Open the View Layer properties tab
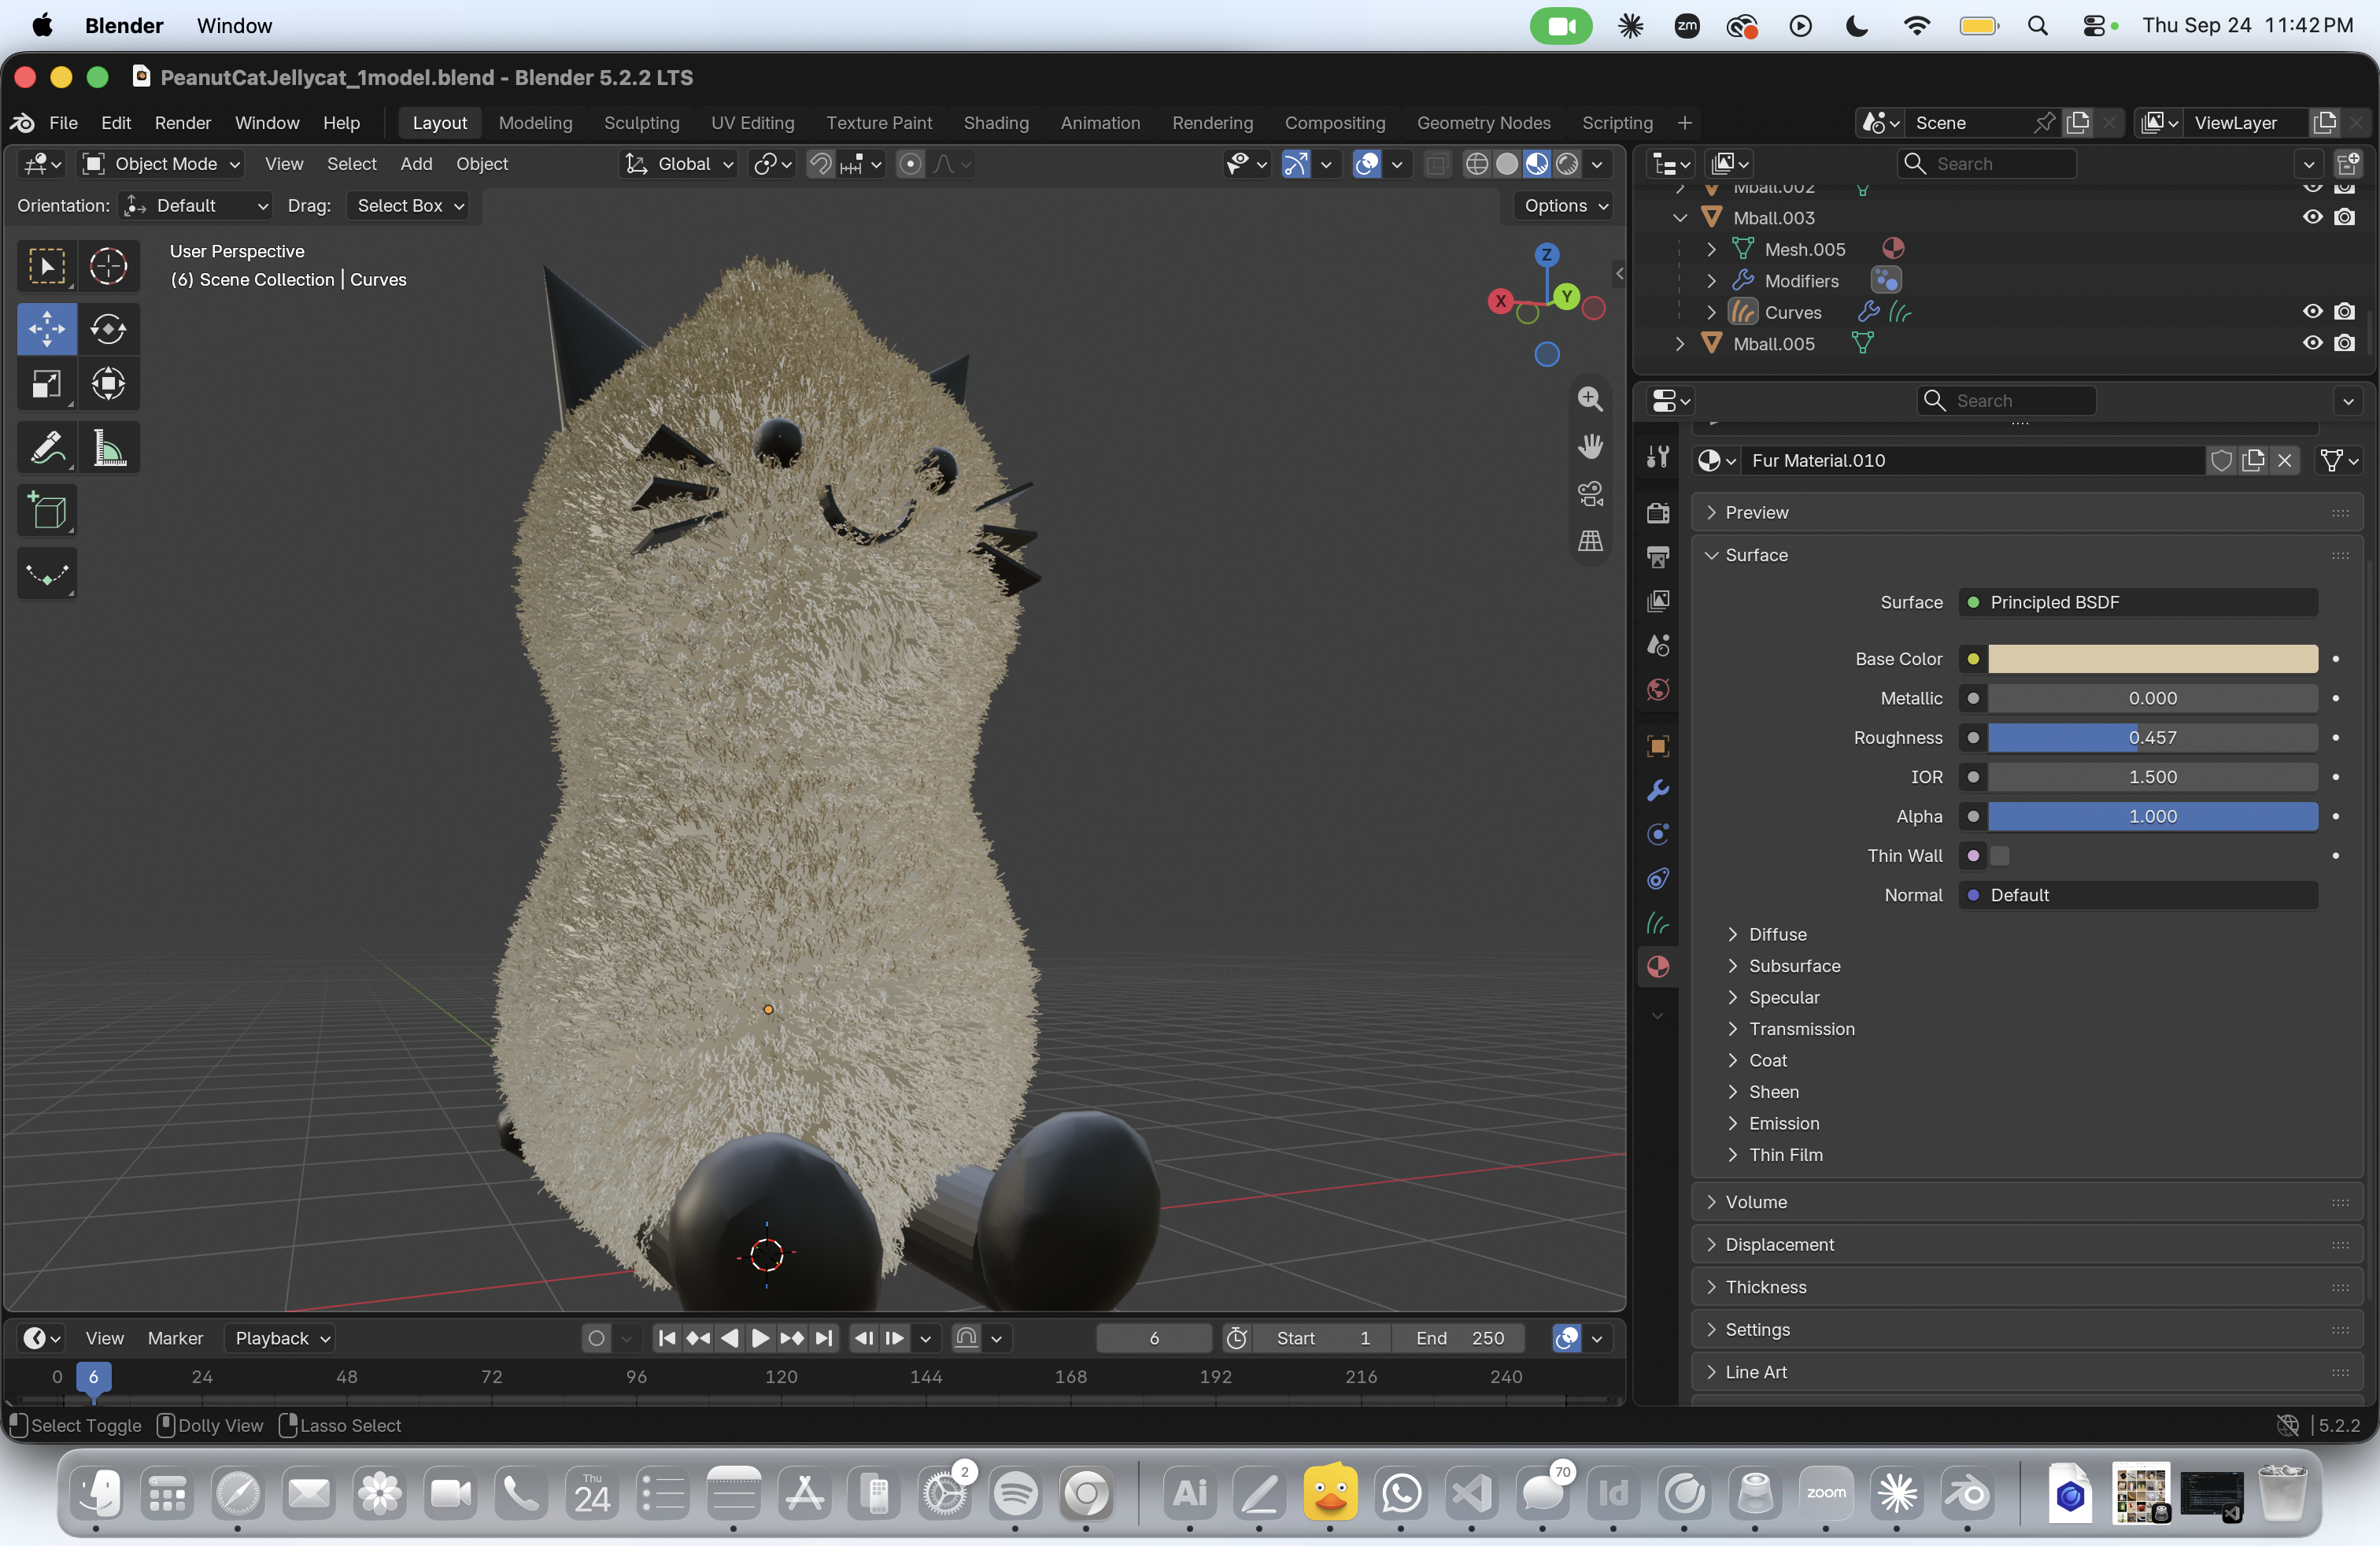The height and width of the screenshot is (1546, 2380). click(x=1658, y=601)
